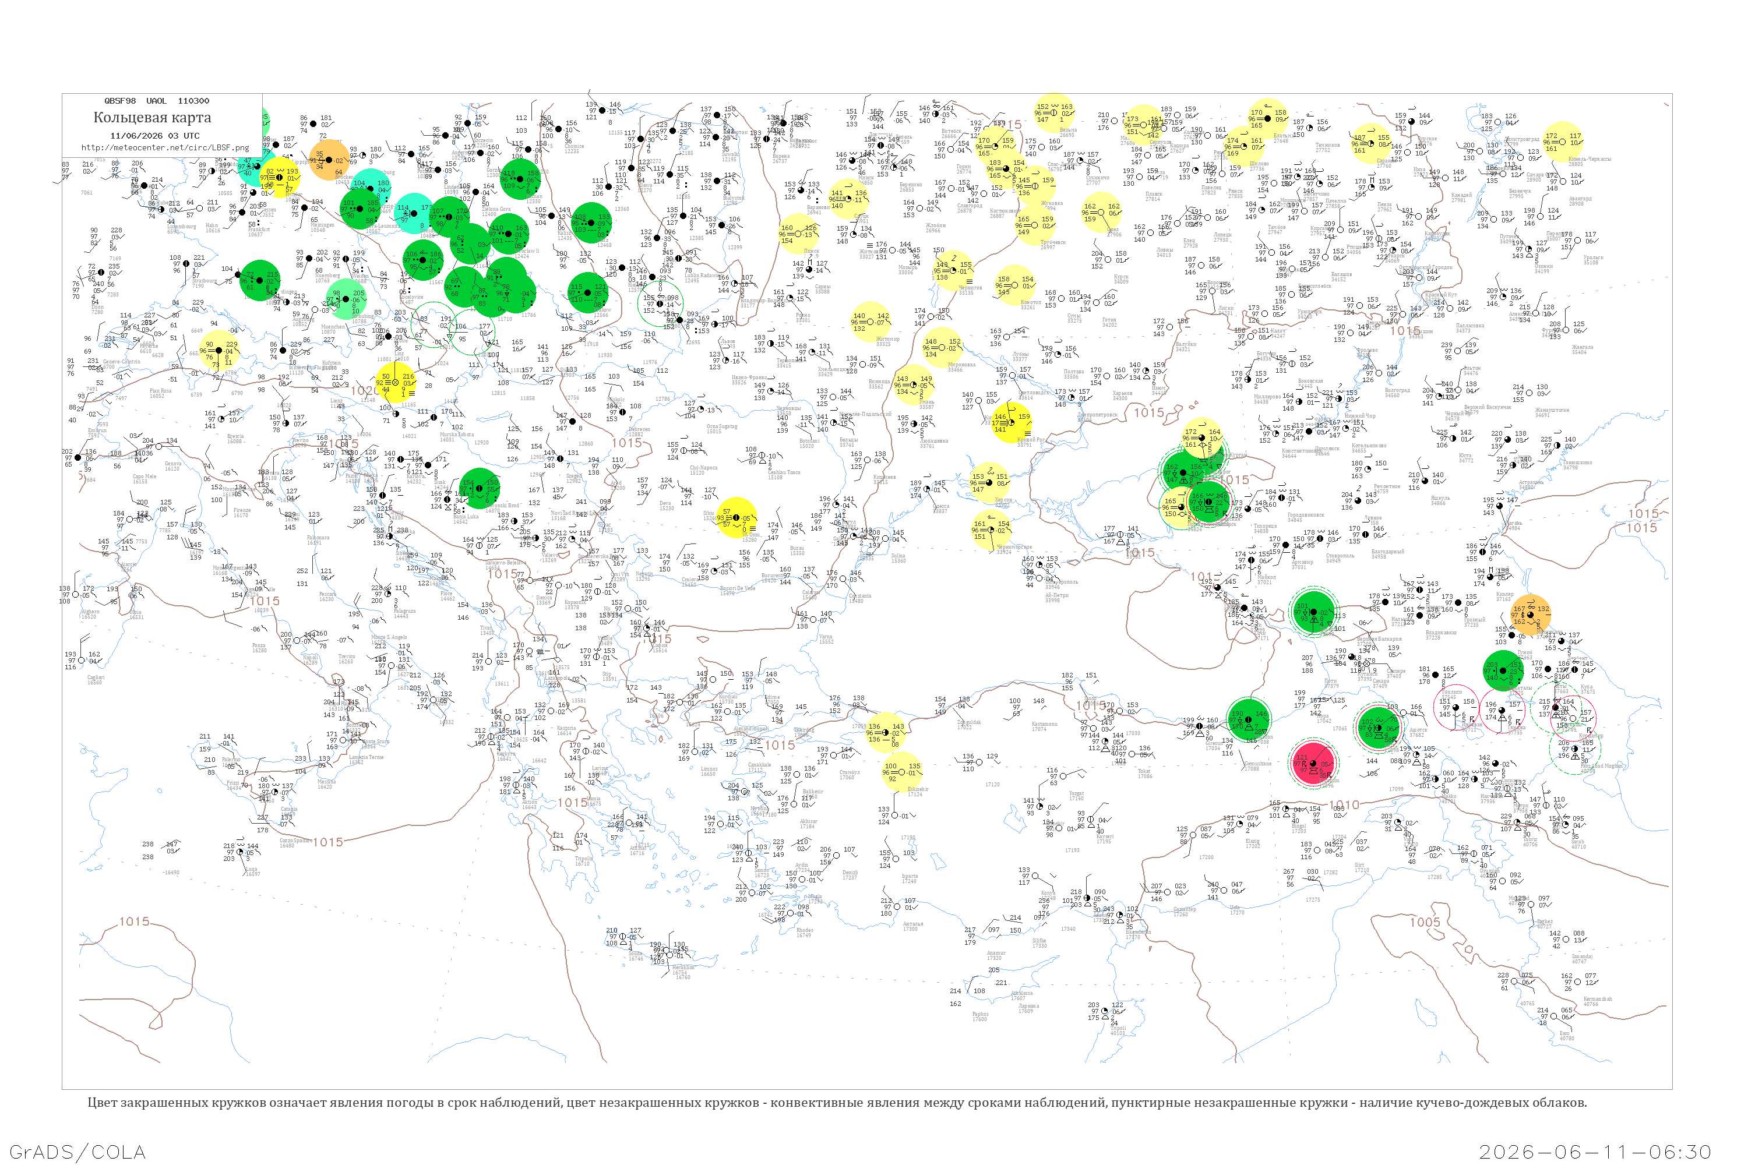Click the red-outlined circle at Тбилиси
The width and height of the screenshot is (1748, 1165).
point(1456,707)
